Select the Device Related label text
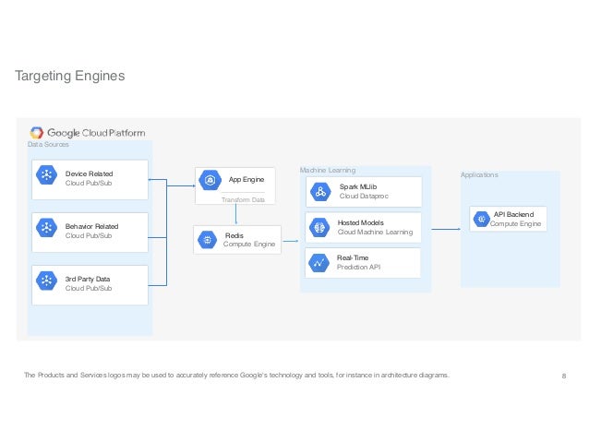The height and width of the screenshot is (442, 589). point(89,173)
